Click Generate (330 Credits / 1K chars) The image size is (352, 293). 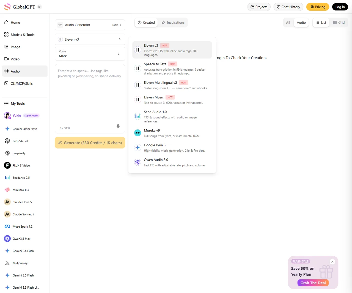[90, 143]
